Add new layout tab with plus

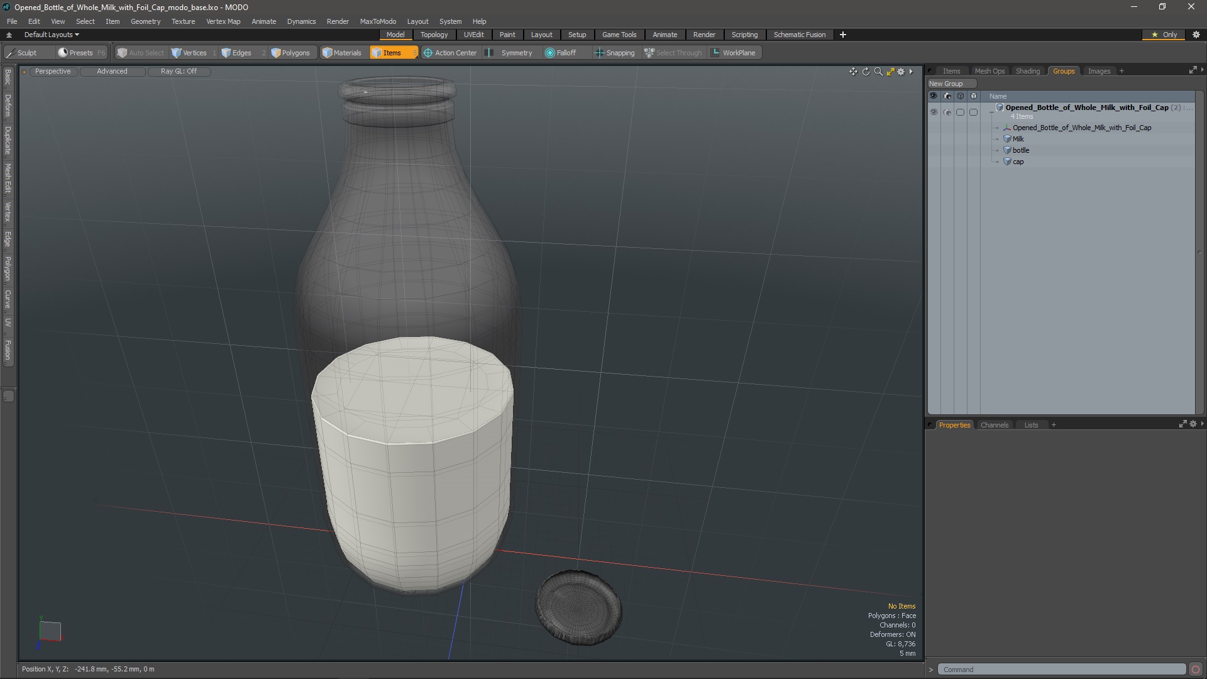pyautogui.click(x=842, y=35)
